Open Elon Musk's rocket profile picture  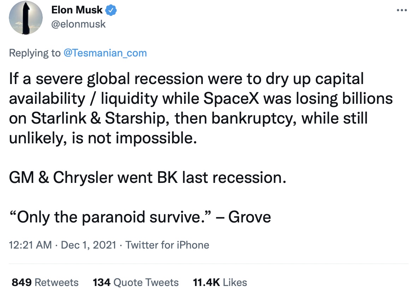tap(26, 17)
